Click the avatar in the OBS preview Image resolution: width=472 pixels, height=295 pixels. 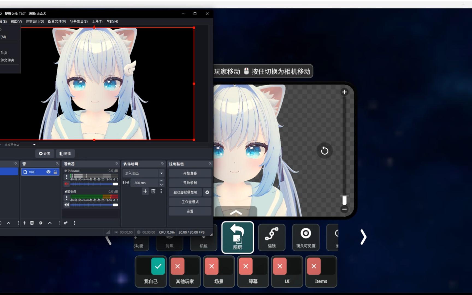click(95, 84)
